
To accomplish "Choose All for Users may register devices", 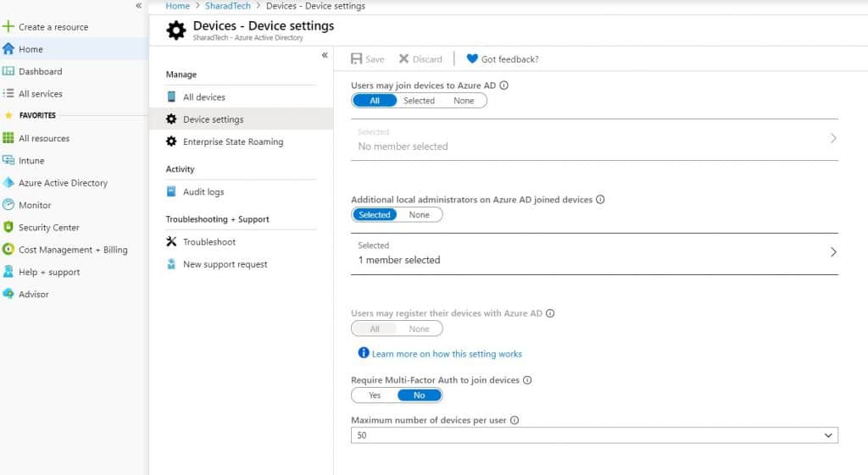I will tap(375, 329).
